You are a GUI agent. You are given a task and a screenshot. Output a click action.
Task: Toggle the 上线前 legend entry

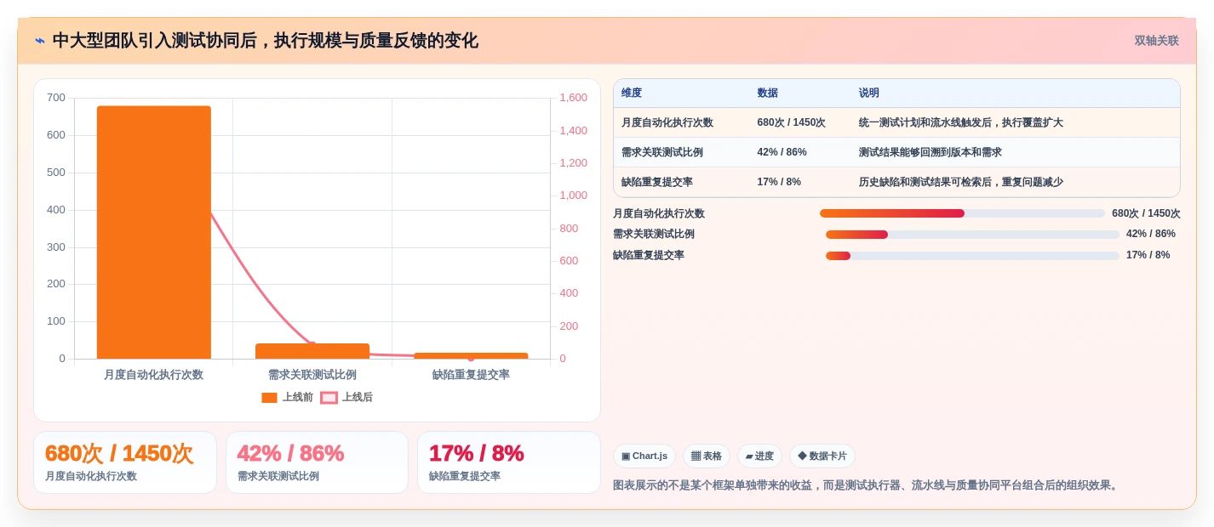287,397
